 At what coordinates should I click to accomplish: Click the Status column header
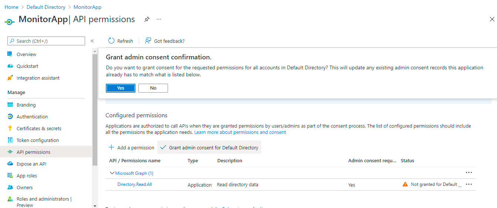click(x=407, y=161)
